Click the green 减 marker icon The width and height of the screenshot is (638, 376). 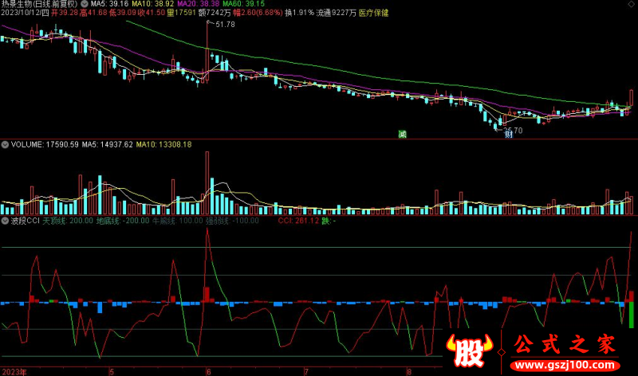coord(403,134)
